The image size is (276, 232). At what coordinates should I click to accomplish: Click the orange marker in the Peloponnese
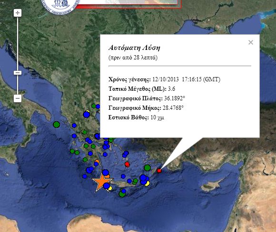click(97, 161)
